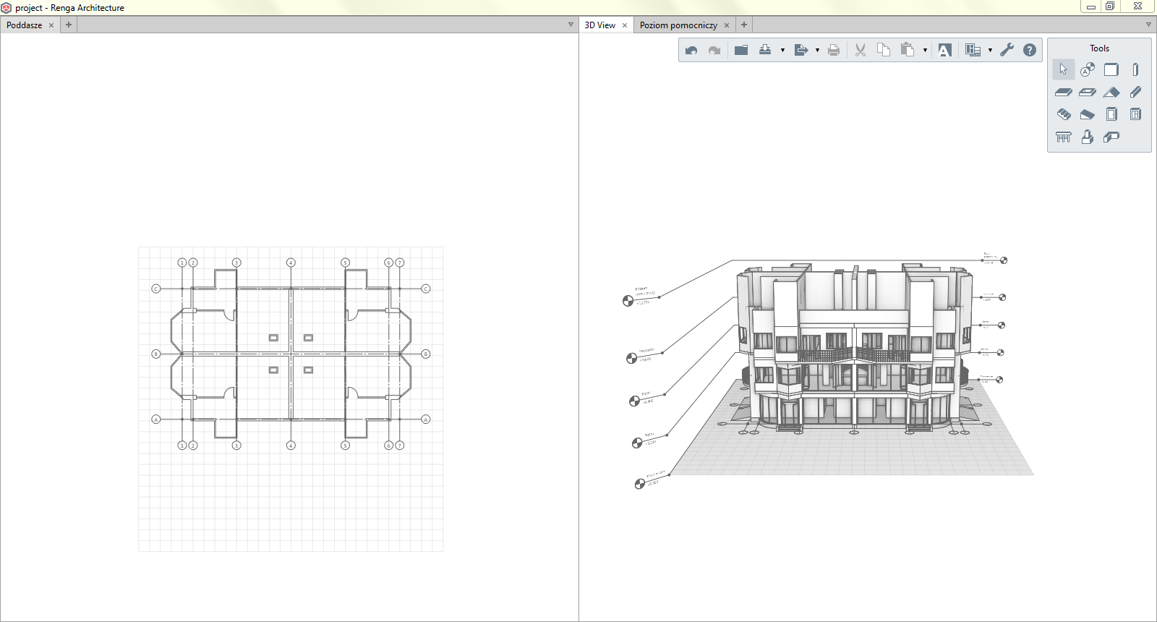Select the building model in 3D view

853,347
